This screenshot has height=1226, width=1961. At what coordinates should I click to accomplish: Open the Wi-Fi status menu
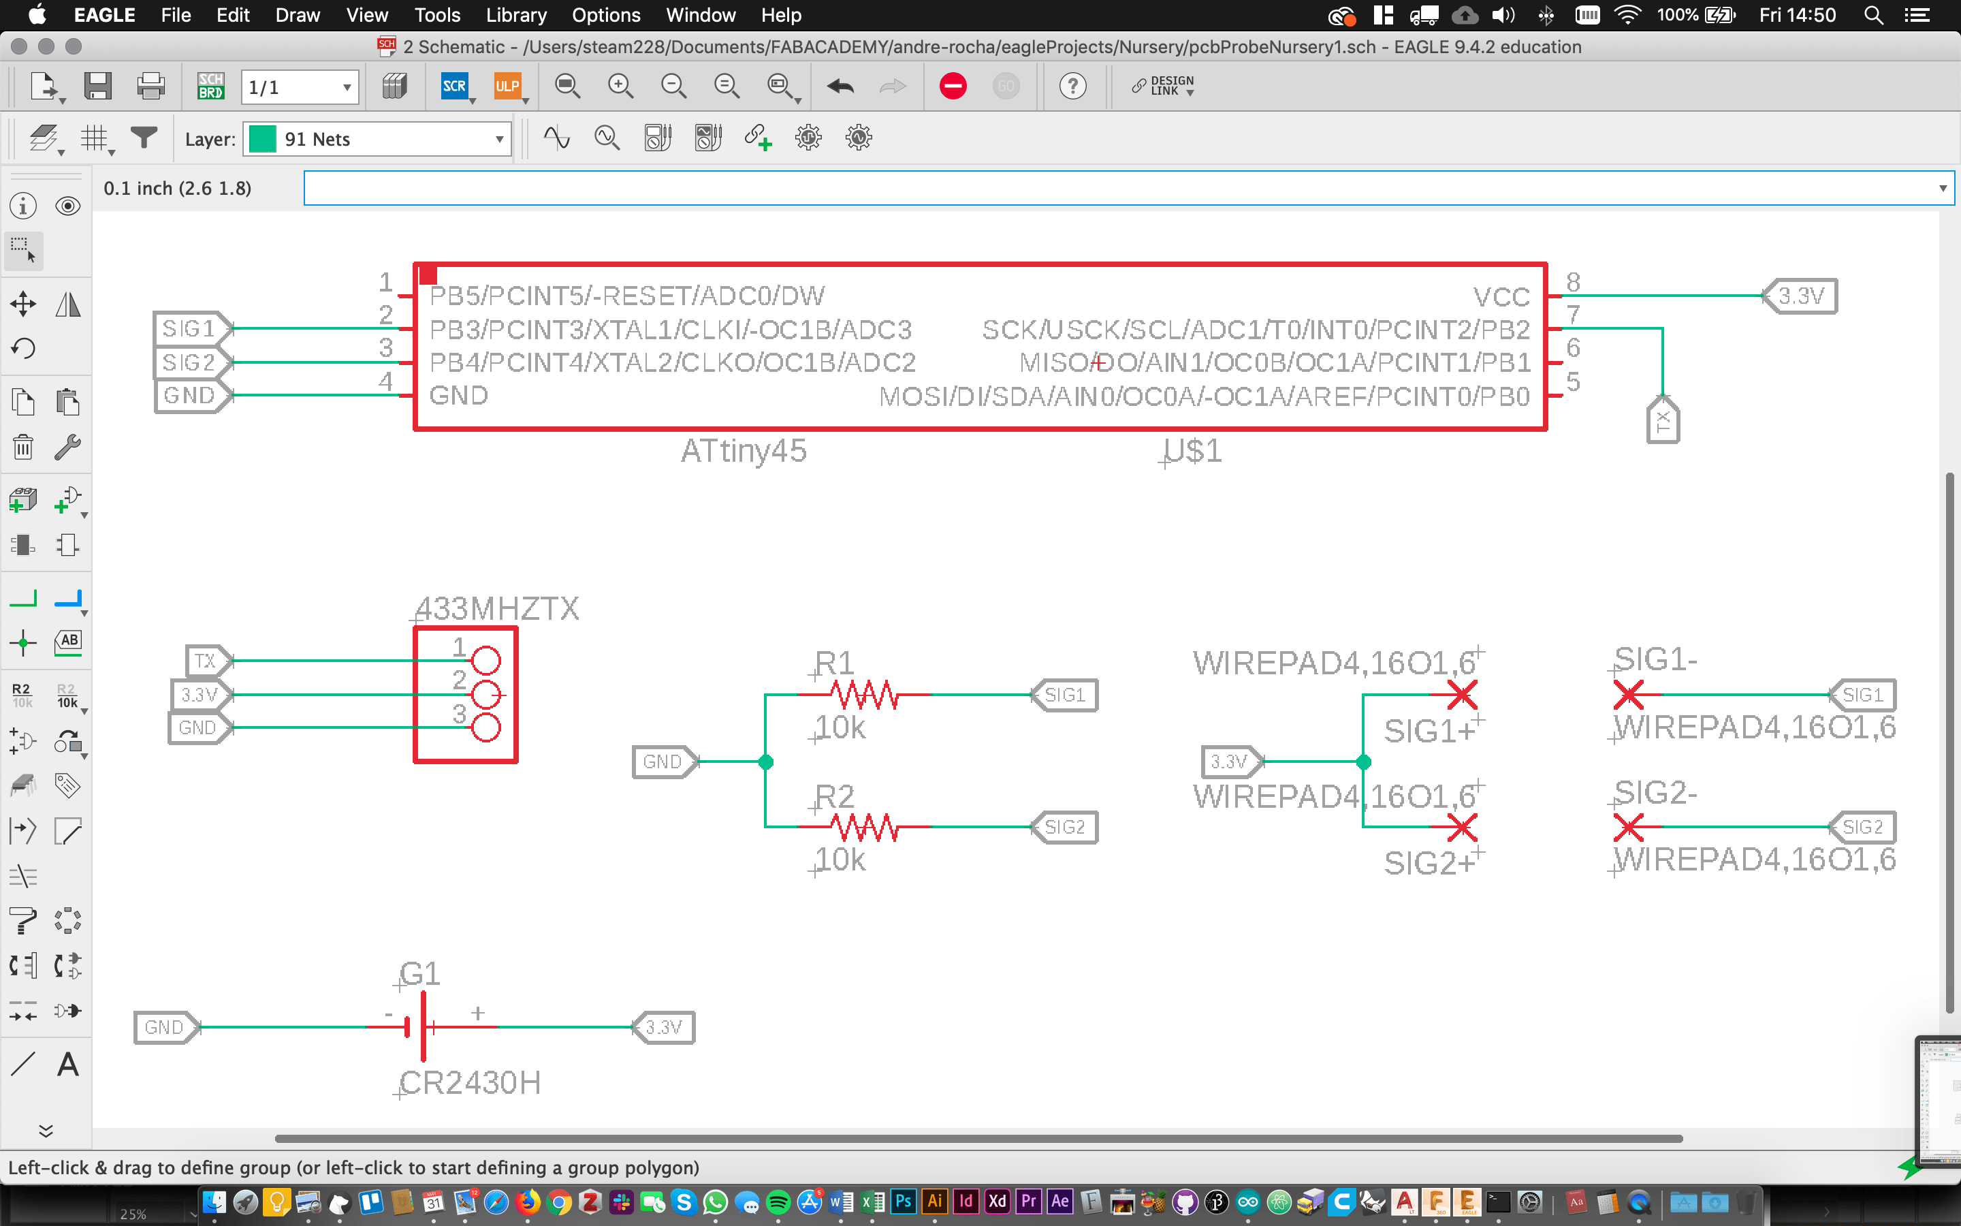[1626, 14]
